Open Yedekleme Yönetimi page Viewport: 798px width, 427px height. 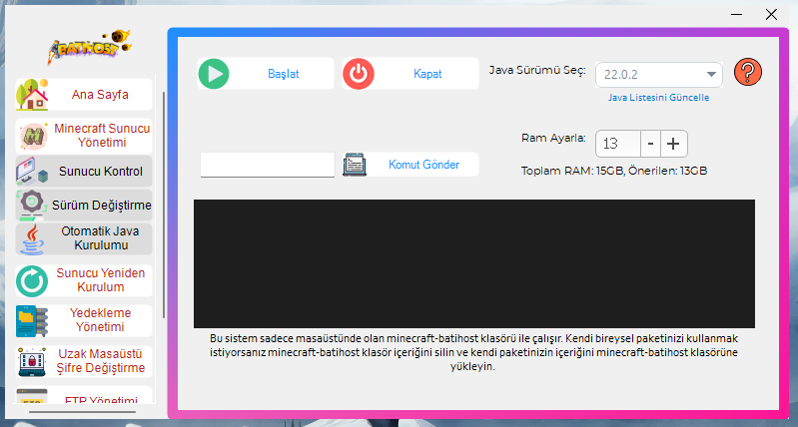pyautogui.click(x=84, y=320)
